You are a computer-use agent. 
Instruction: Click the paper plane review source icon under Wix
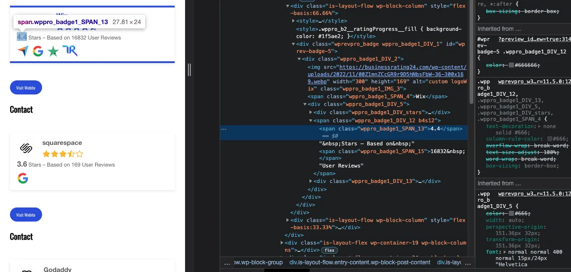(23, 52)
